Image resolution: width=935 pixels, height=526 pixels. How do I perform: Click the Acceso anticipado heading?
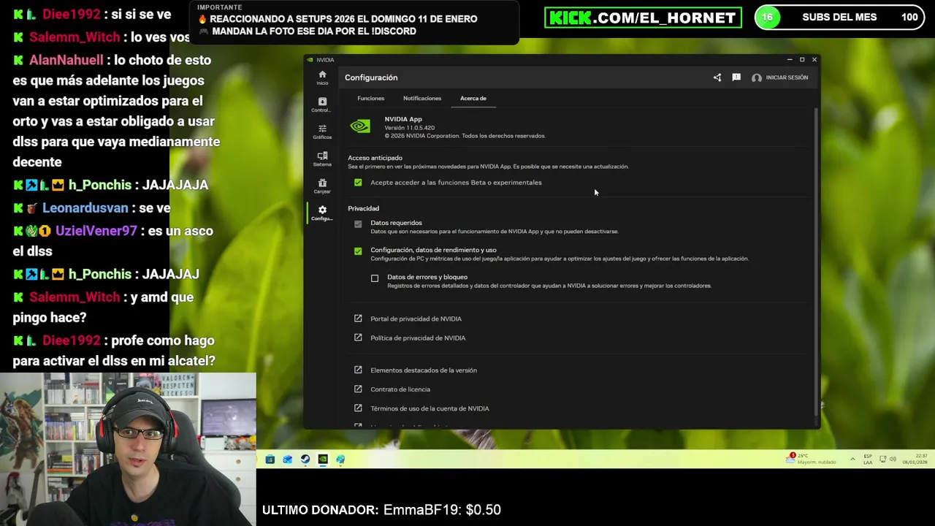tap(375, 158)
